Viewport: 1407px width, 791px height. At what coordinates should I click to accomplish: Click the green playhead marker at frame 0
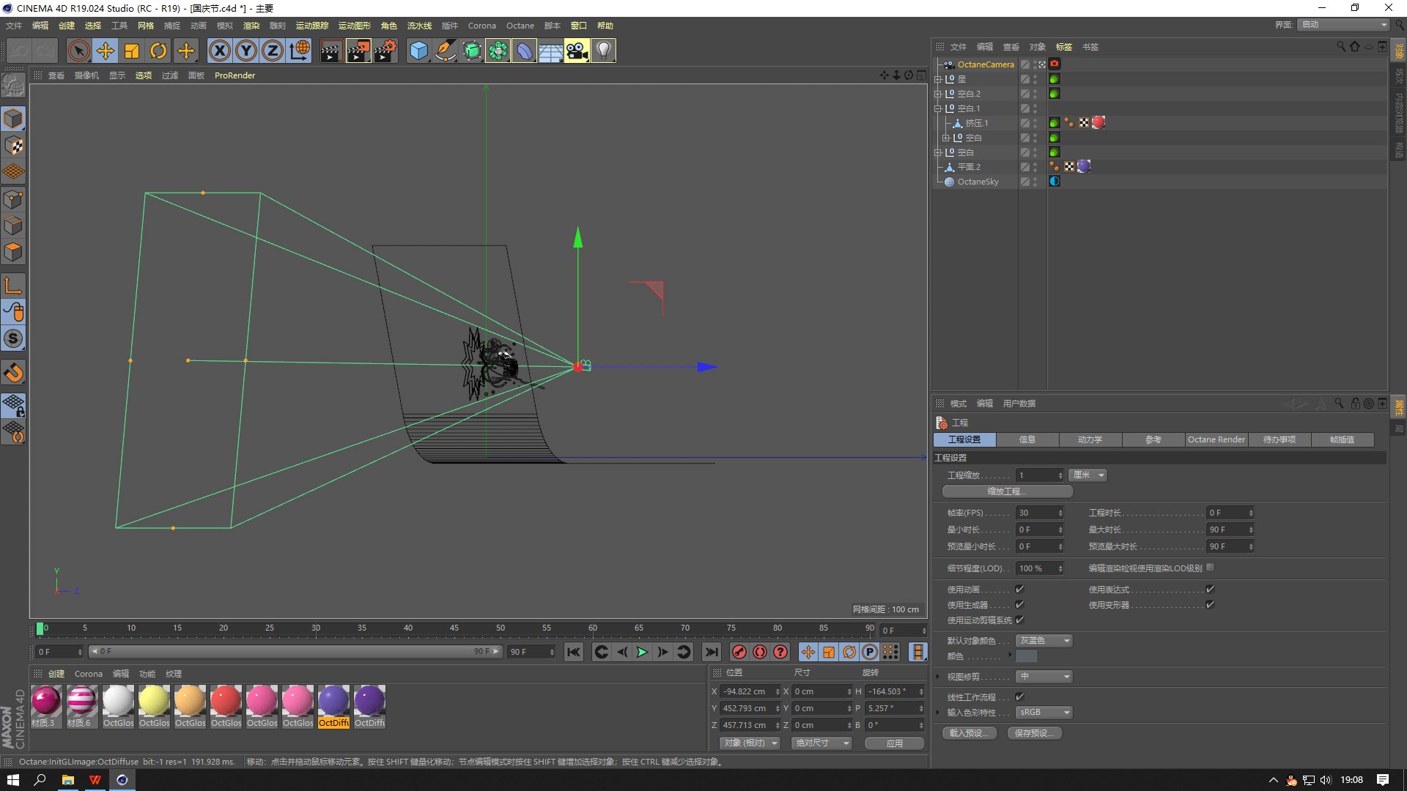(x=40, y=628)
